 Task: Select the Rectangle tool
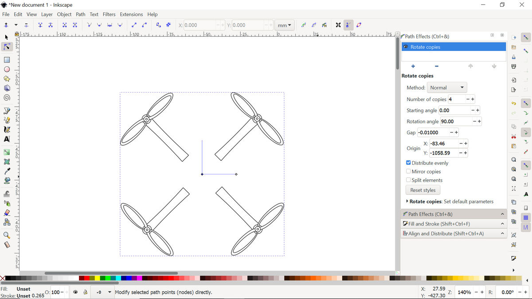coord(7,60)
